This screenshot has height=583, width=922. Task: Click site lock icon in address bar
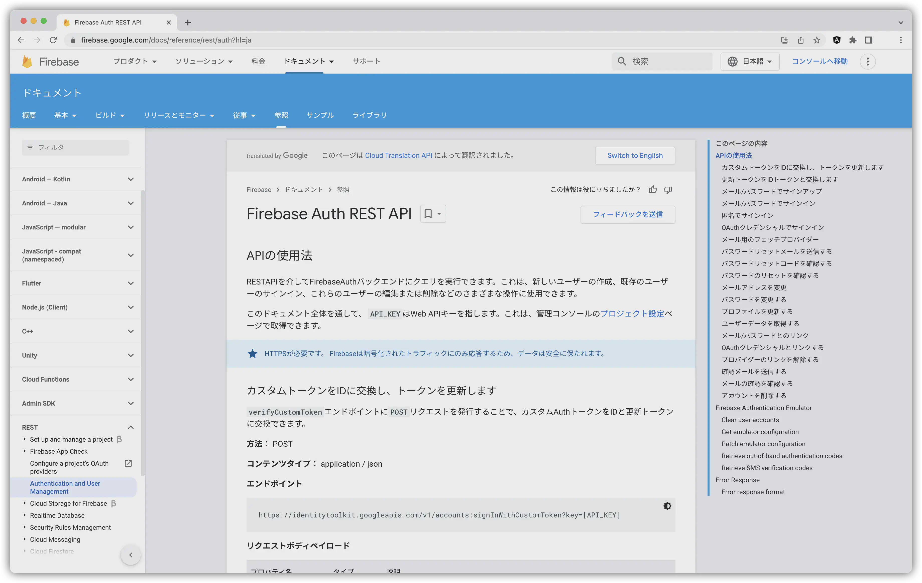73,40
